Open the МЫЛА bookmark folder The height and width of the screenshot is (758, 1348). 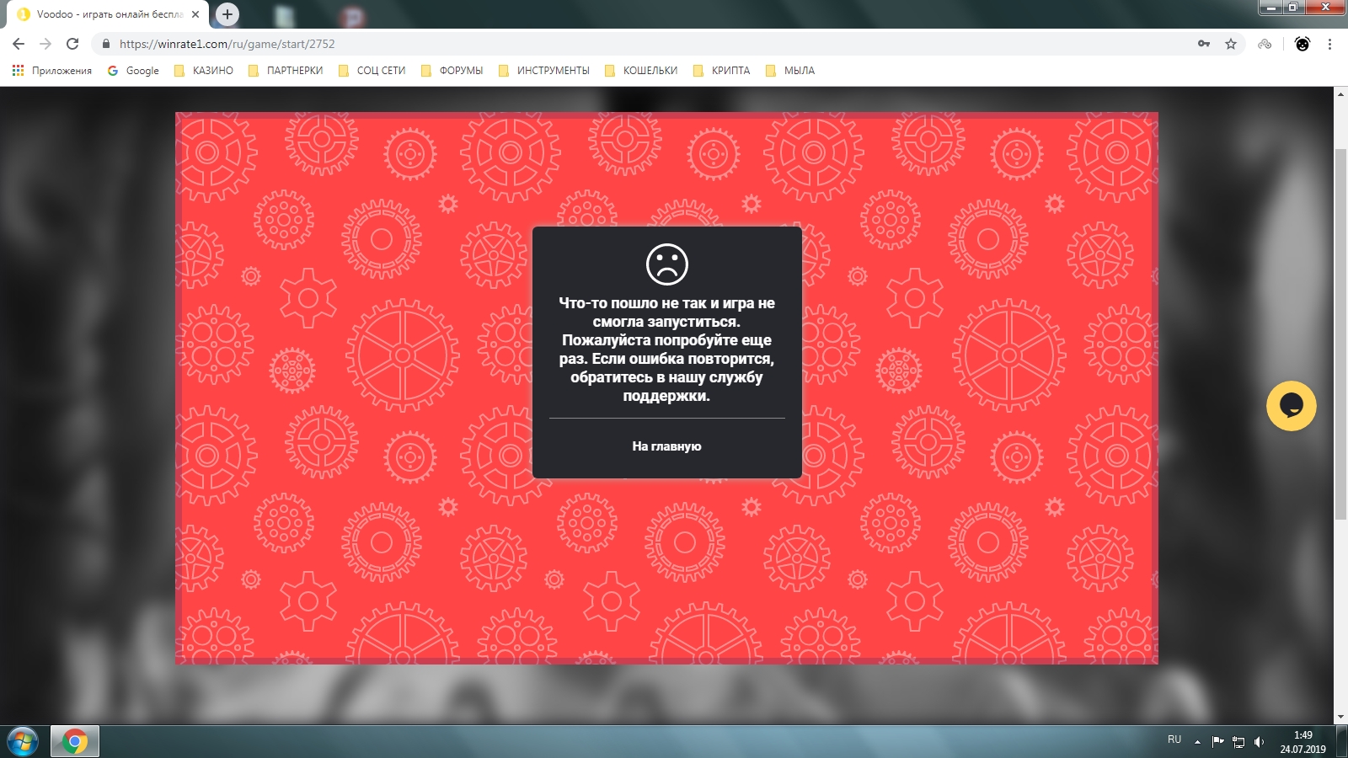point(790,71)
